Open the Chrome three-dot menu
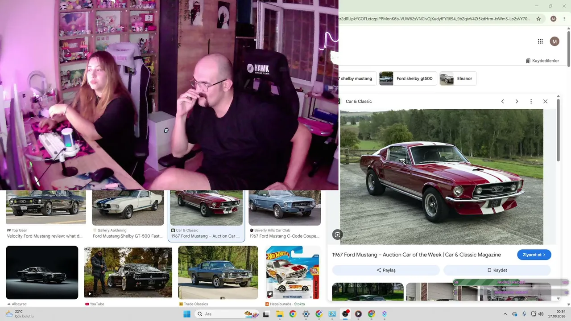This screenshot has height=321, width=571. pyautogui.click(x=564, y=19)
